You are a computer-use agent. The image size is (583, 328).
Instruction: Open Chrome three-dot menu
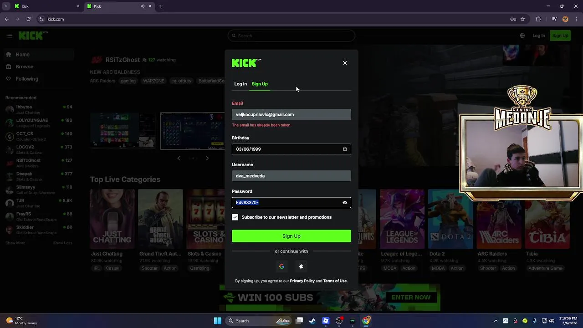pyautogui.click(x=577, y=19)
